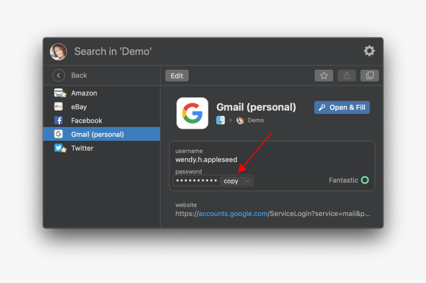The width and height of the screenshot is (426, 283).
Task: Click the username wendy.h.appleseed
Action: pos(206,160)
